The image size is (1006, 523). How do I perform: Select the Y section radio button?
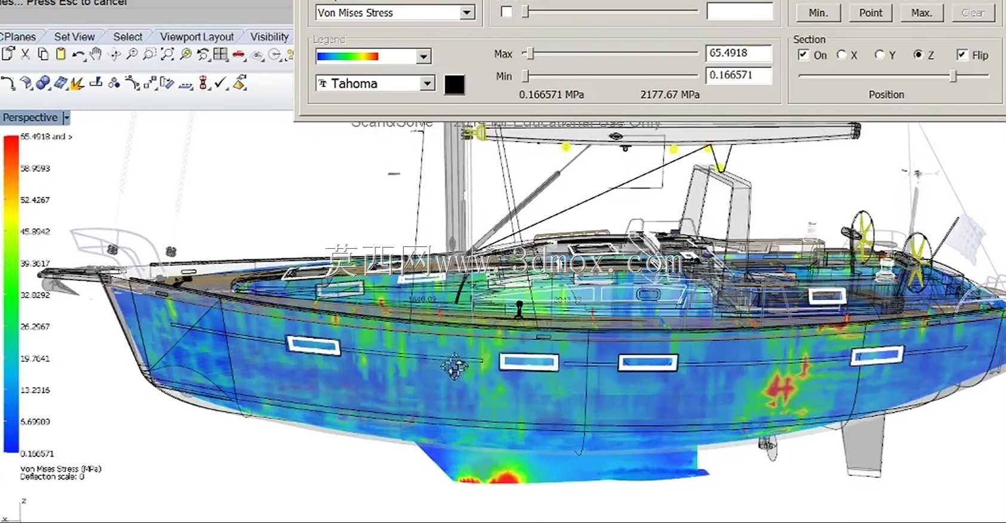(879, 55)
